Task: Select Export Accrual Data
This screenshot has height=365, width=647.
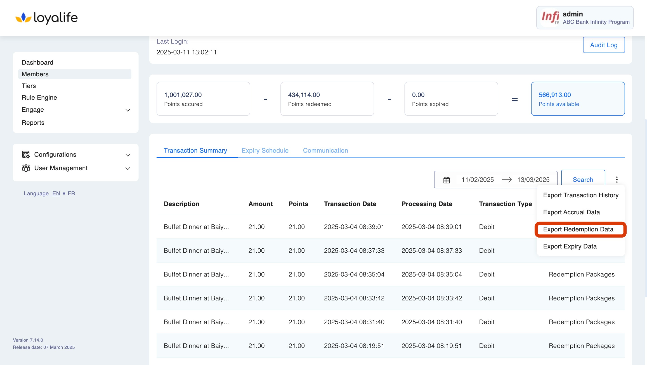Action: 571,212
